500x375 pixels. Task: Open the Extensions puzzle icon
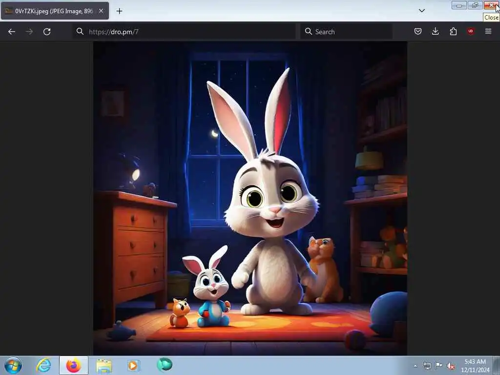(453, 31)
